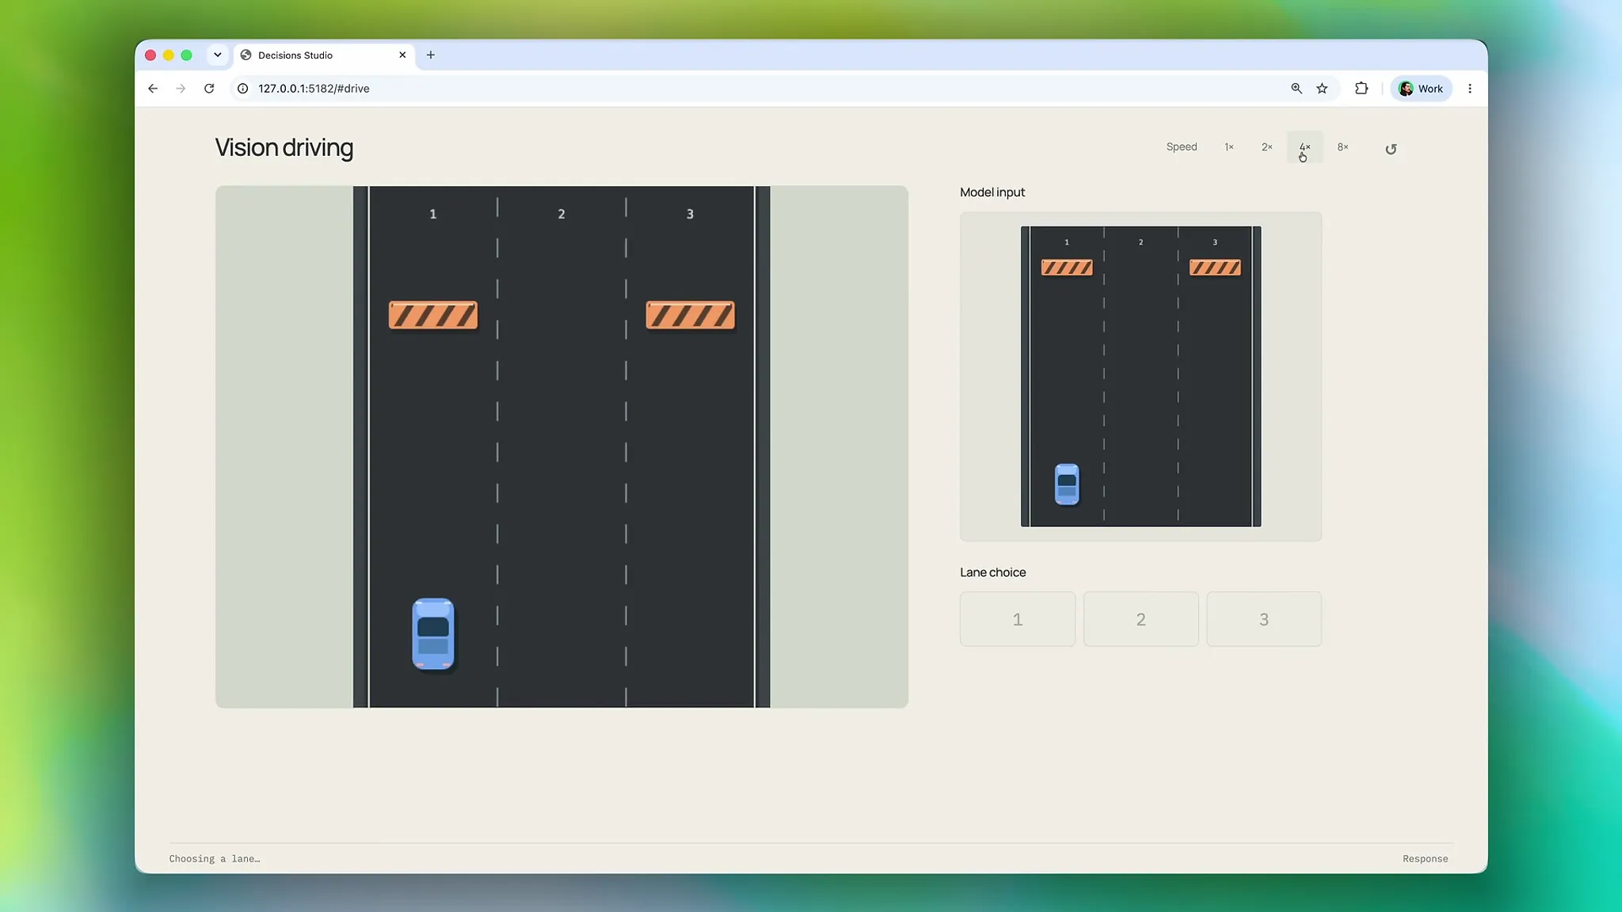Click the "Choosing a lane…" status text
Viewport: 1622px width, 912px height.
pos(215,859)
